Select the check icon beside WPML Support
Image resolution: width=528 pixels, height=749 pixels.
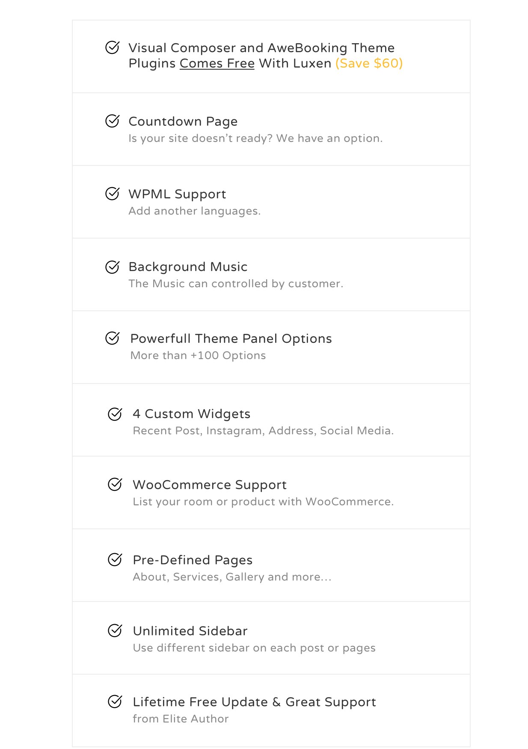tap(113, 193)
